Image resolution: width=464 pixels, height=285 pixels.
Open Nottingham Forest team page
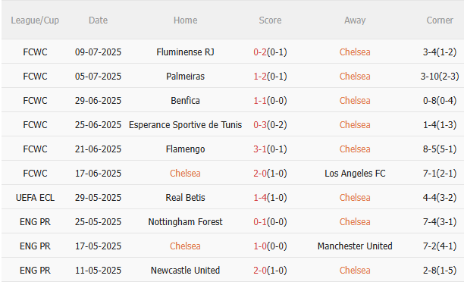coord(185,222)
